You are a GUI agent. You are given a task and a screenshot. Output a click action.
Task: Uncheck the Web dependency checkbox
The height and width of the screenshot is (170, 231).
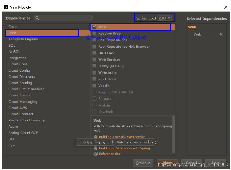(94, 27)
